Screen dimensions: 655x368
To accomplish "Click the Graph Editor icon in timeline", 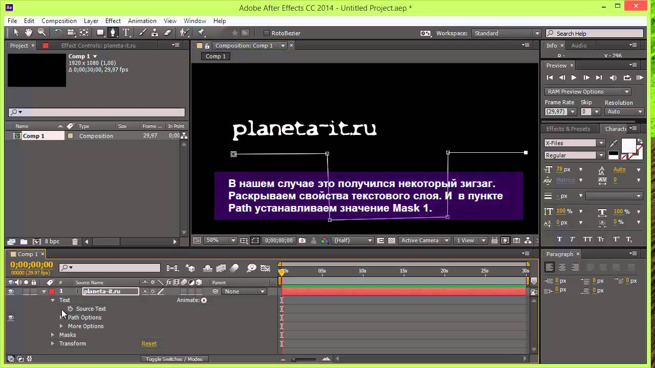I will pyautogui.click(x=265, y=268).
